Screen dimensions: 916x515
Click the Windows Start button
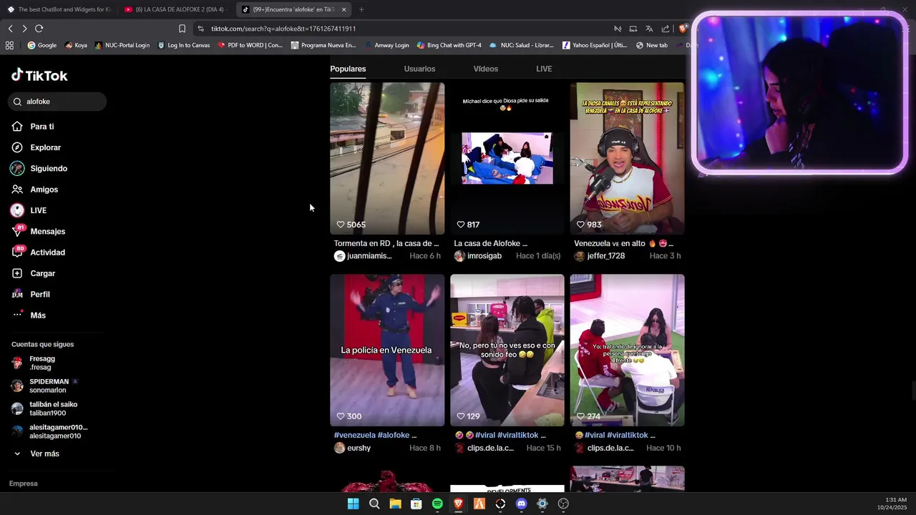tap(353, 504)
